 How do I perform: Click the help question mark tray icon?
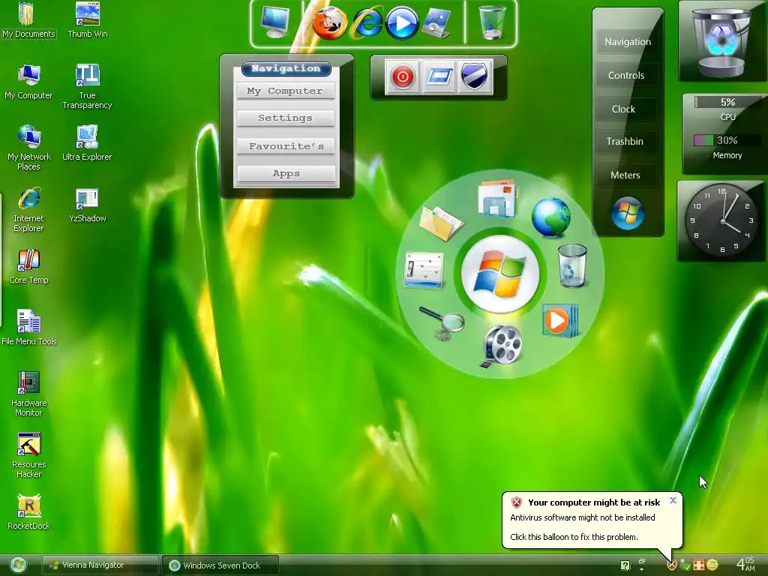coord(625,565)
